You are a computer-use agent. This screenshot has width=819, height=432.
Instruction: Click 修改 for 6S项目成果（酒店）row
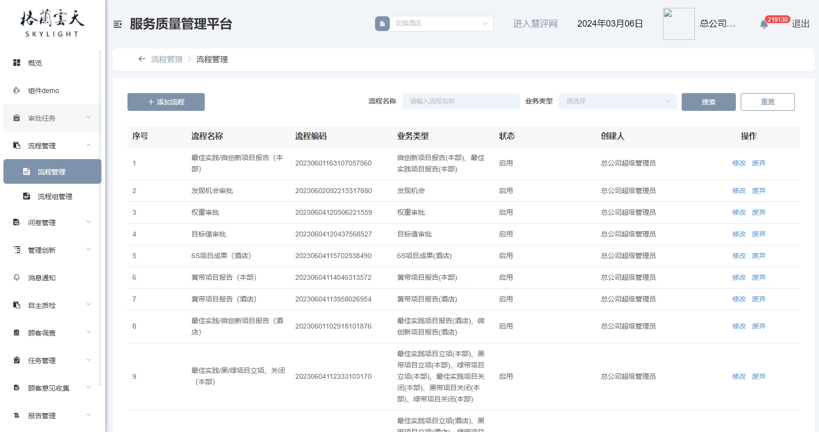pos(739,256)
